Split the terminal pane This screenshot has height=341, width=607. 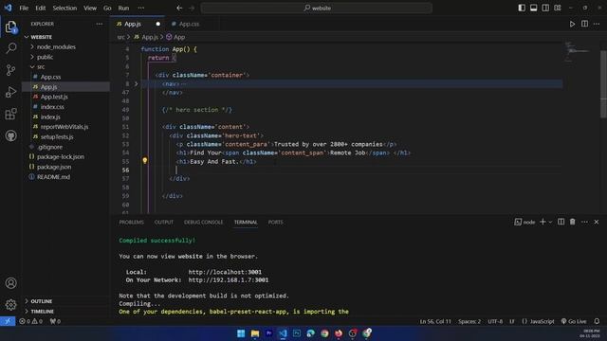[561, 222]
